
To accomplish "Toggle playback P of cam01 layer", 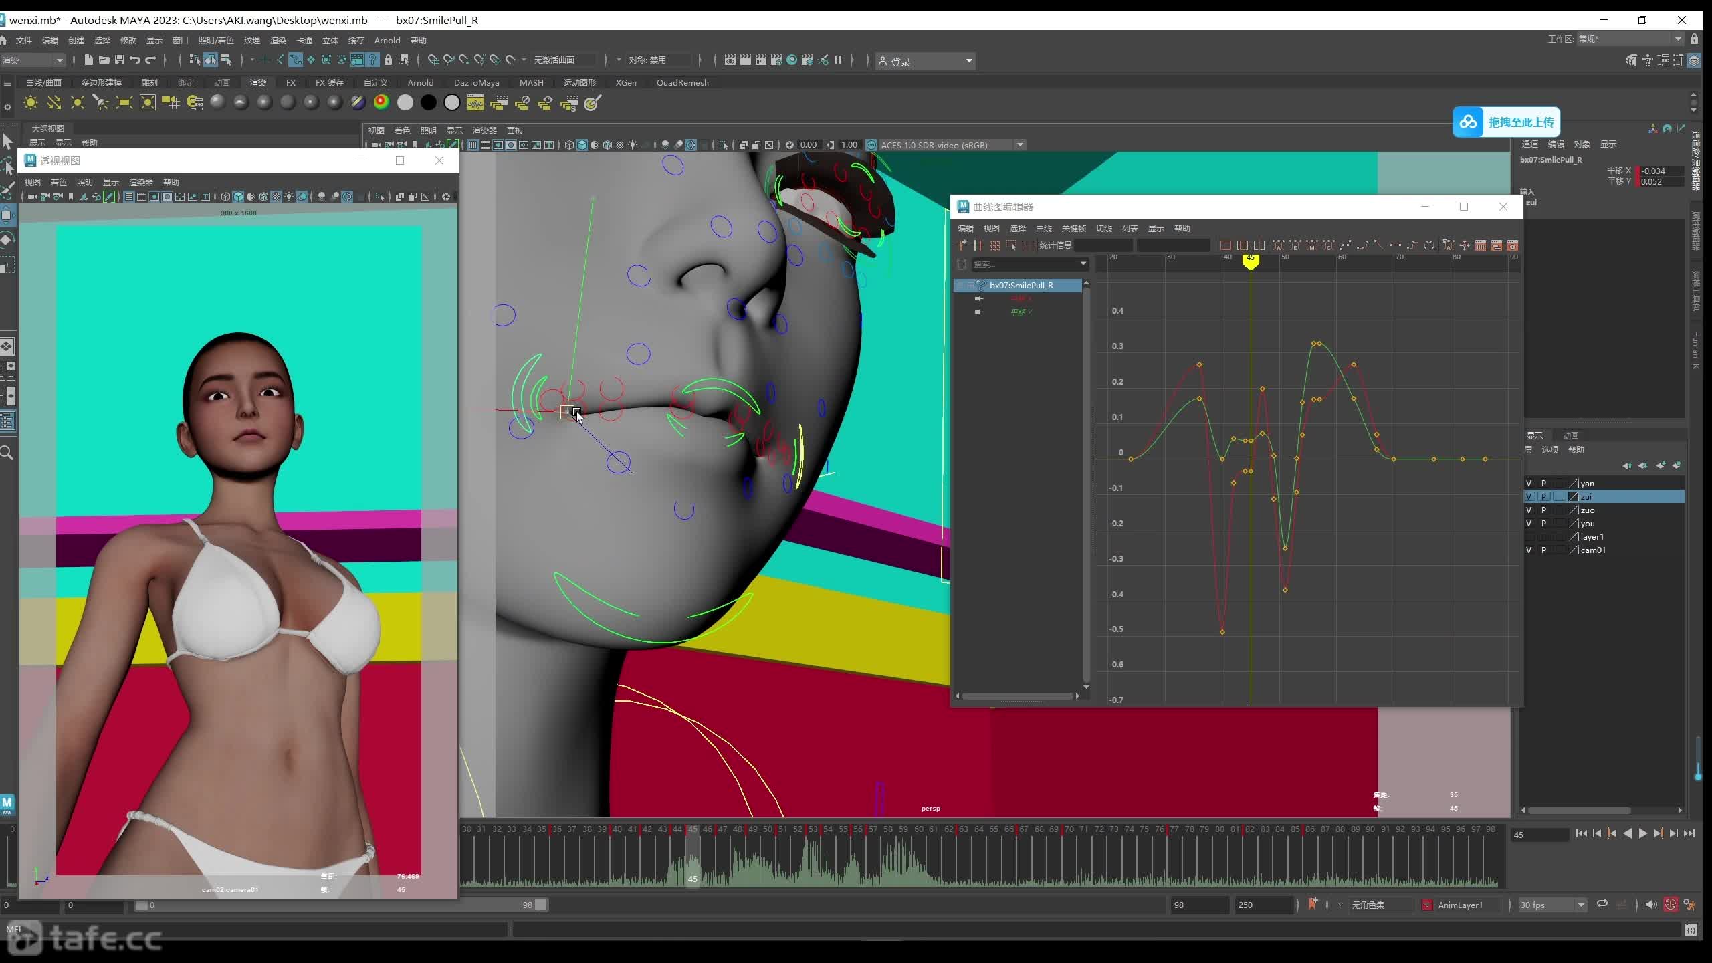I will [1544, 550].
